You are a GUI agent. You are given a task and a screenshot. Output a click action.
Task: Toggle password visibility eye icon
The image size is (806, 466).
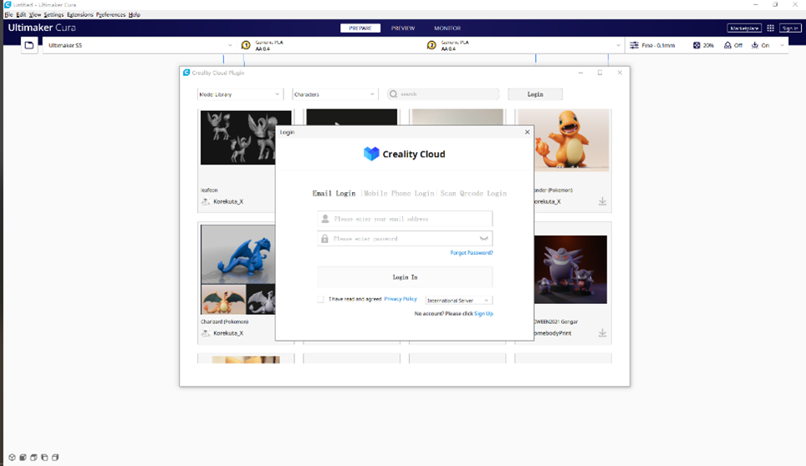[484, 239]
